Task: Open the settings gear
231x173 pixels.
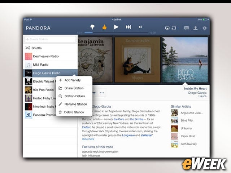Action: [205, 28]
